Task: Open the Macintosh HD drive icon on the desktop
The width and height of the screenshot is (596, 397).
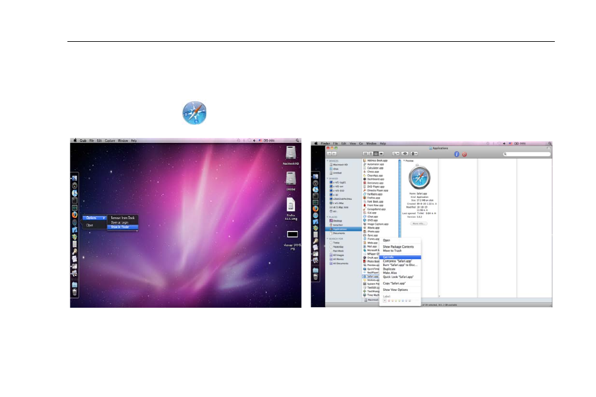Action: [x=291, y=152]
